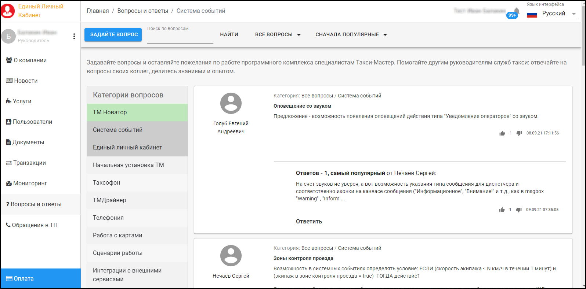Expand the 'Все вопросы' filter dropdown

tap(278, 34)
